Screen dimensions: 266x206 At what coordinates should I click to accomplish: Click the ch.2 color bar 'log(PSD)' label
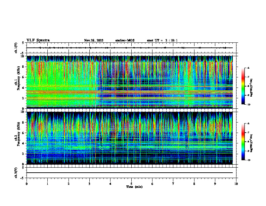[252, 143]
